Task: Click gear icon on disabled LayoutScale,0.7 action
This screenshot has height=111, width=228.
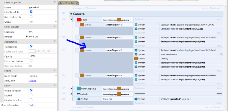Action: point(136,63)
